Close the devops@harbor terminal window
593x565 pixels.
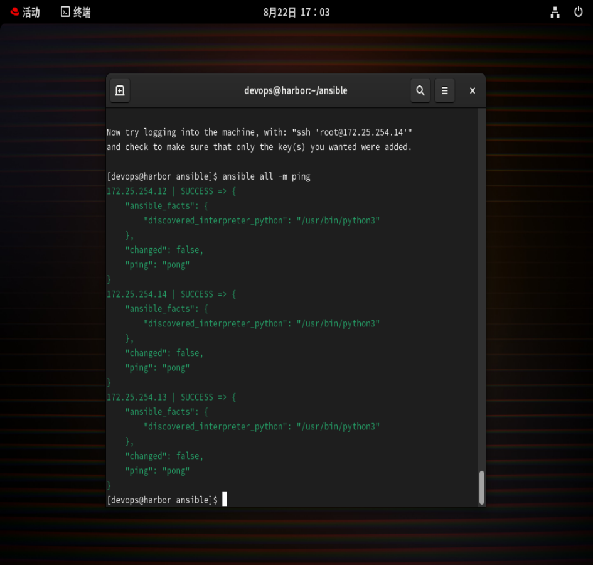point(473,90)
